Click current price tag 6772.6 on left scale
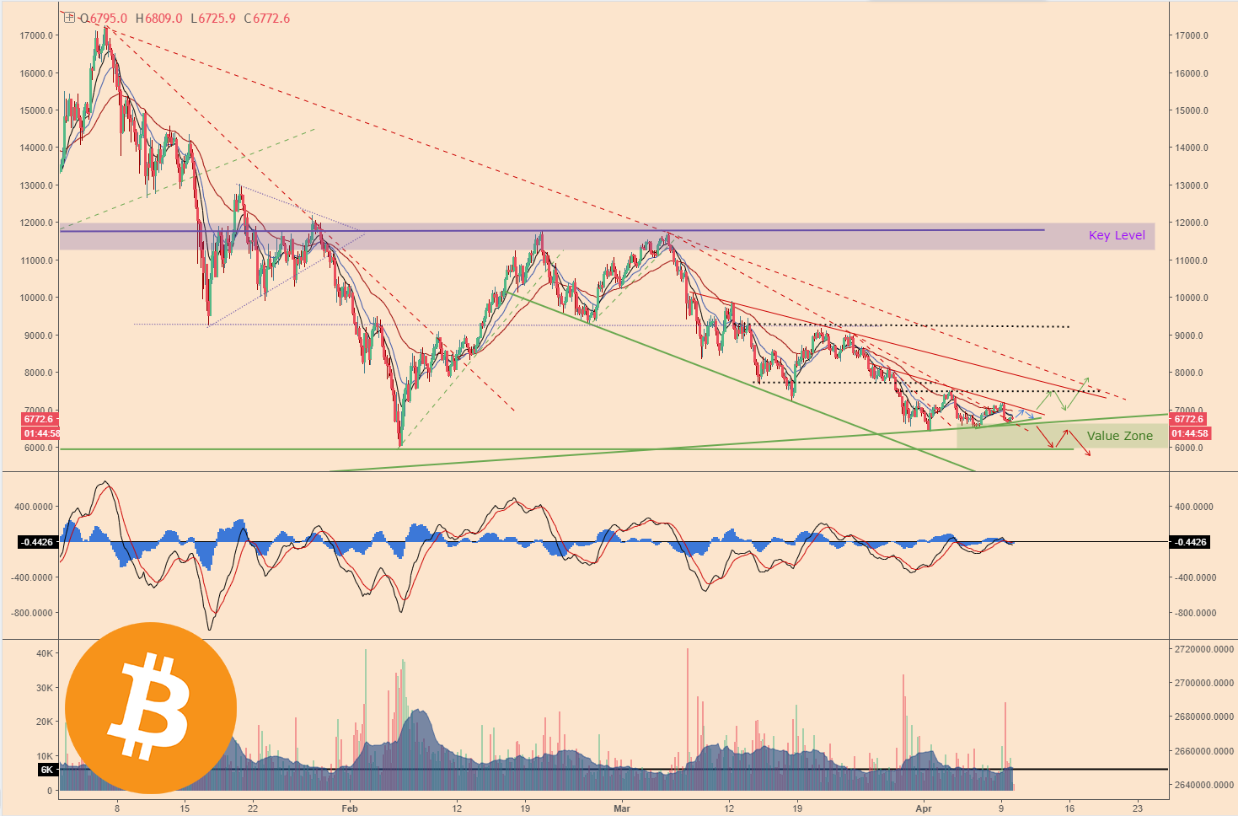Image resolution: width=1238 pixels, height=816 pixels. [x=39, y=419]
